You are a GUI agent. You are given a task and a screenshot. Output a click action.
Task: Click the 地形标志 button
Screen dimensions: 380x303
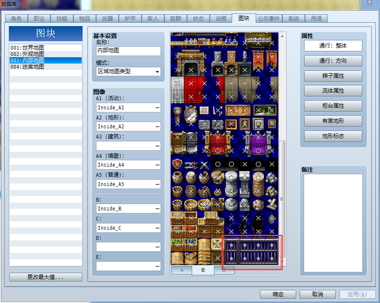coord(333,136)
